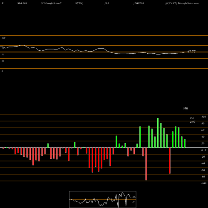This screenshot has height=208, width=208.
Task: Click the -80 label on the MR axis
Action: pyautogui.click(x=203, y=177)
